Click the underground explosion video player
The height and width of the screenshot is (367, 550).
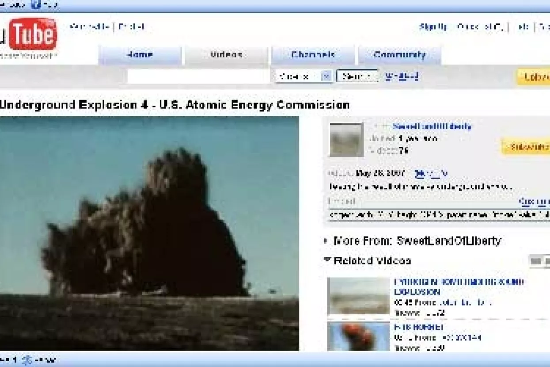149,233
